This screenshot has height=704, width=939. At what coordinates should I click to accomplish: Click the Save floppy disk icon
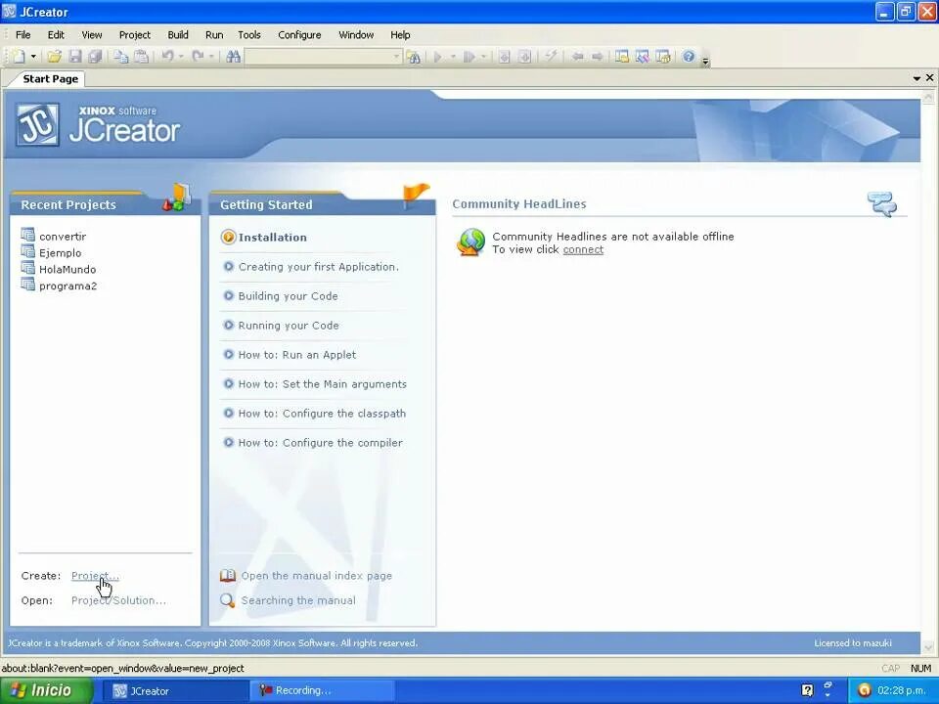[75, 57]
